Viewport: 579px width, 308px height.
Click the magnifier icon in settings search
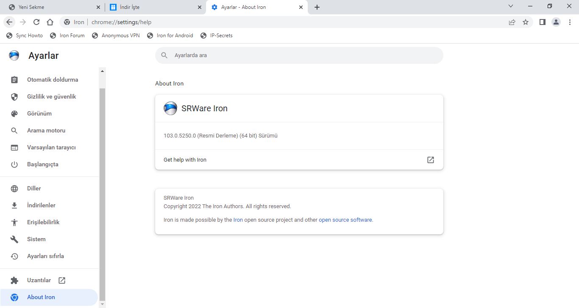[x=164, y=55]
